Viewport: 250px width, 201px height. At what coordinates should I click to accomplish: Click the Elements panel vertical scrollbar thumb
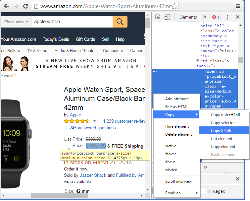click(240, 60)
